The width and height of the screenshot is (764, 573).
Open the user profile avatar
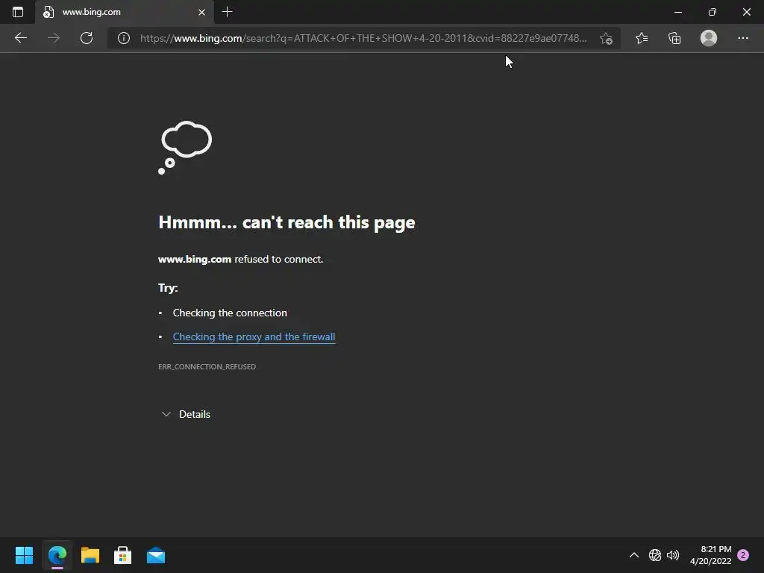(x=709, y=38)
